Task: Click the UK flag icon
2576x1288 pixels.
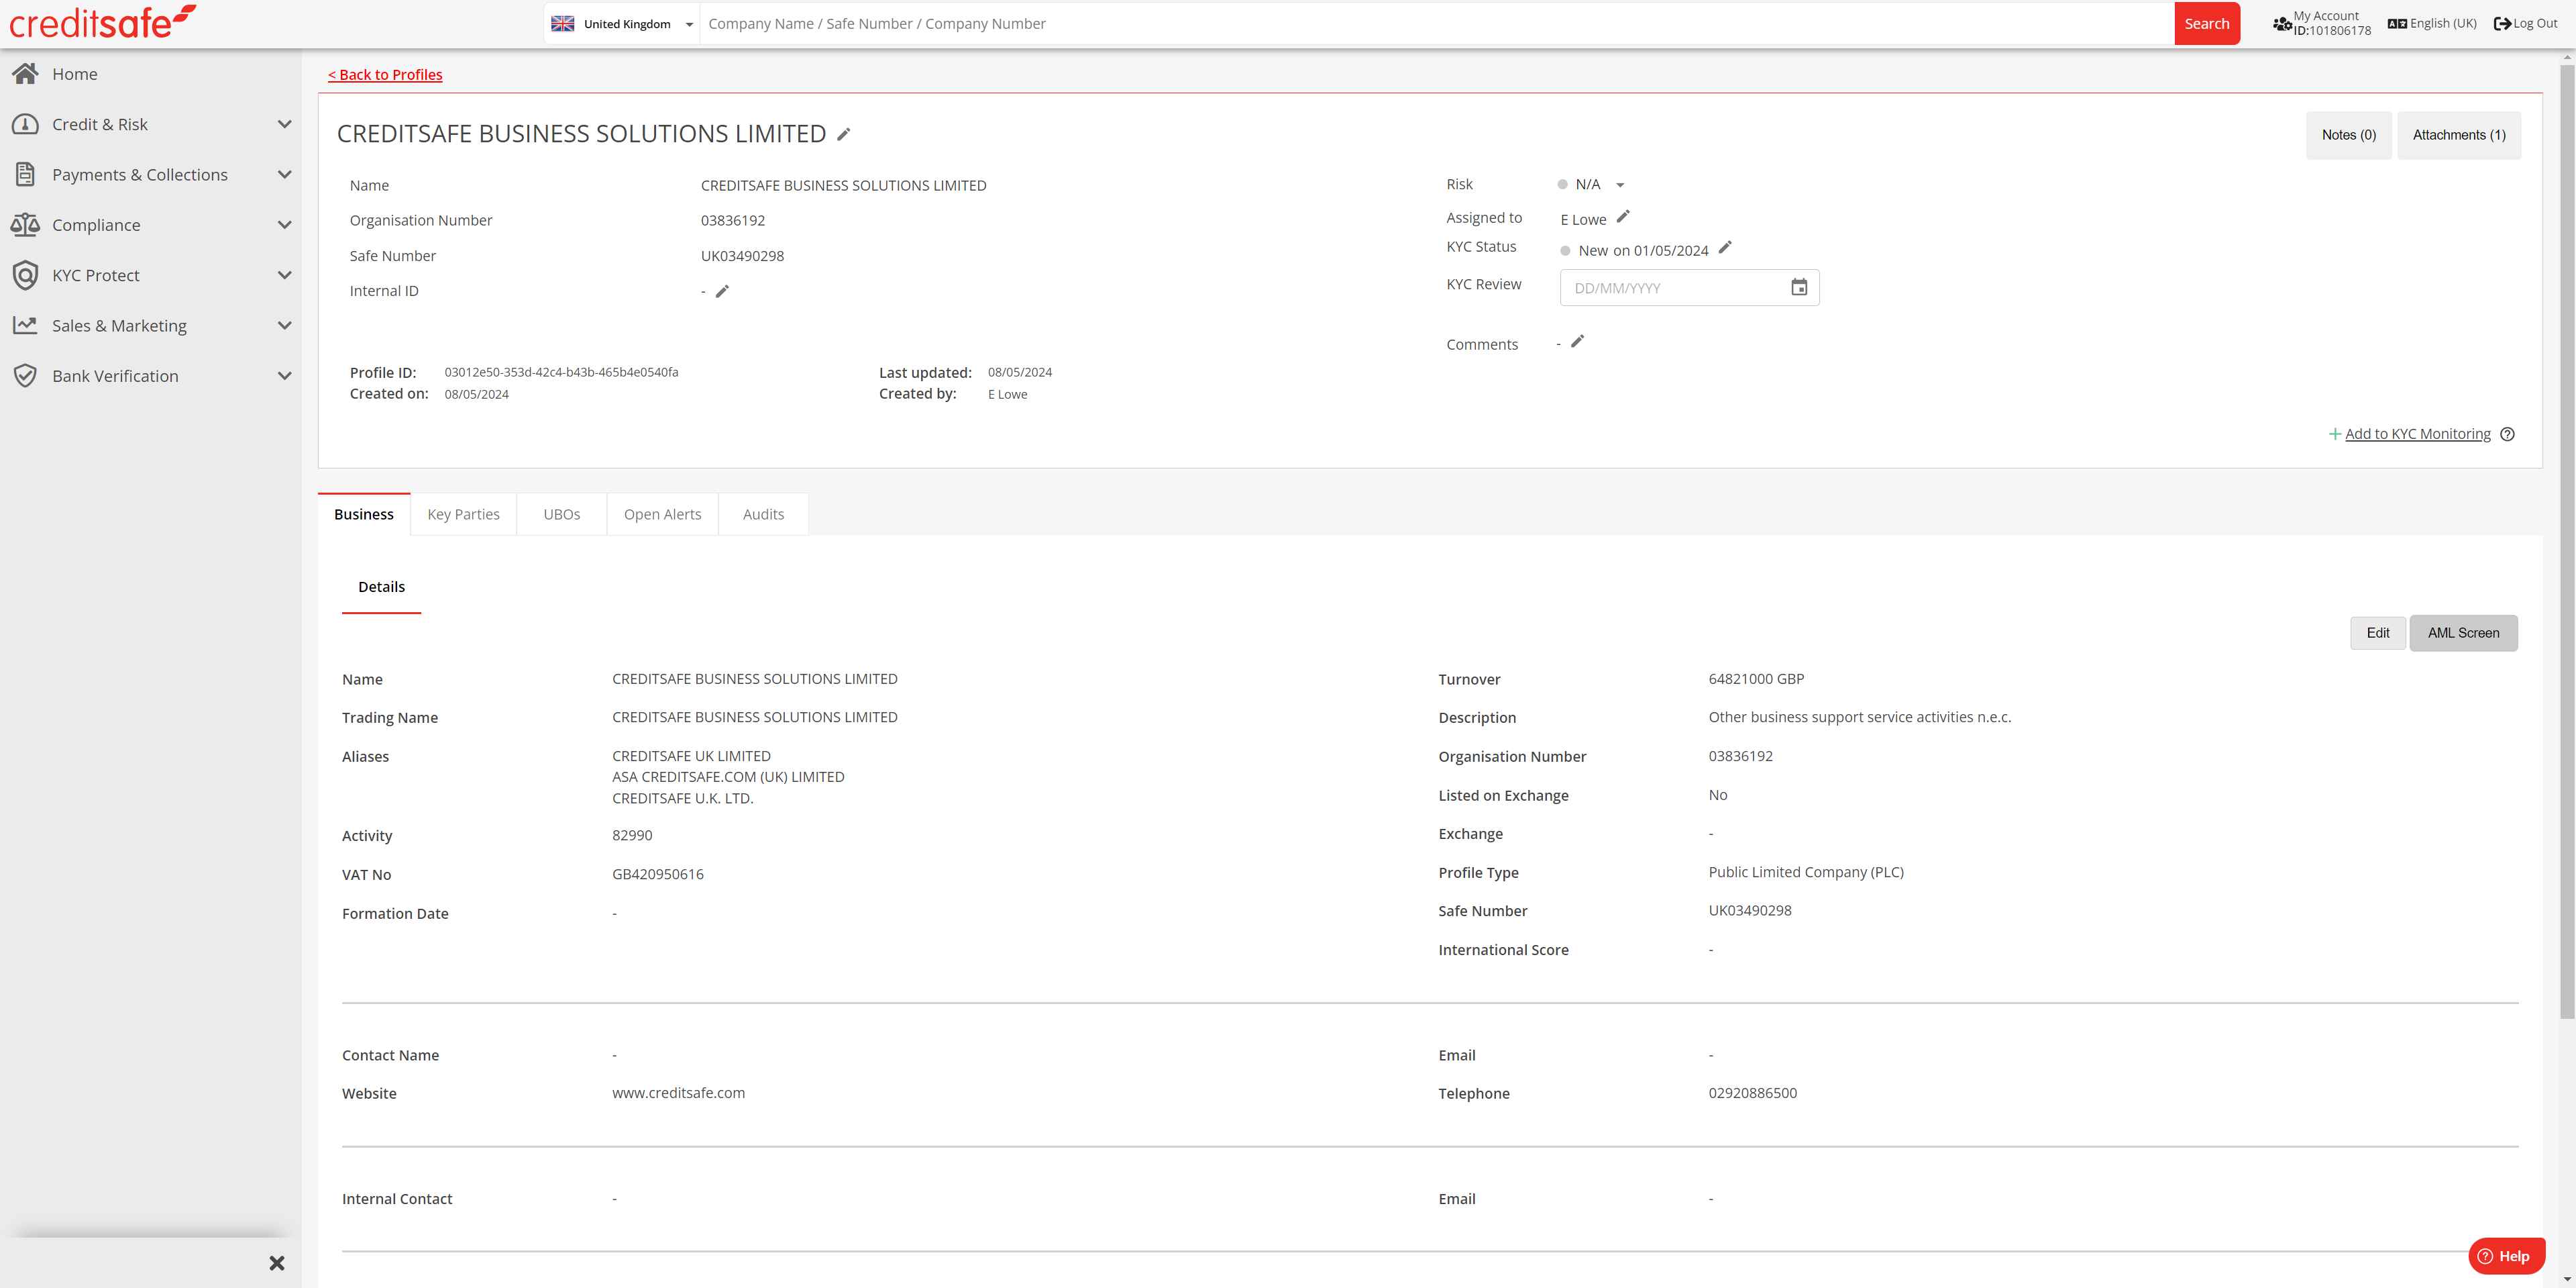Action: 563,23
